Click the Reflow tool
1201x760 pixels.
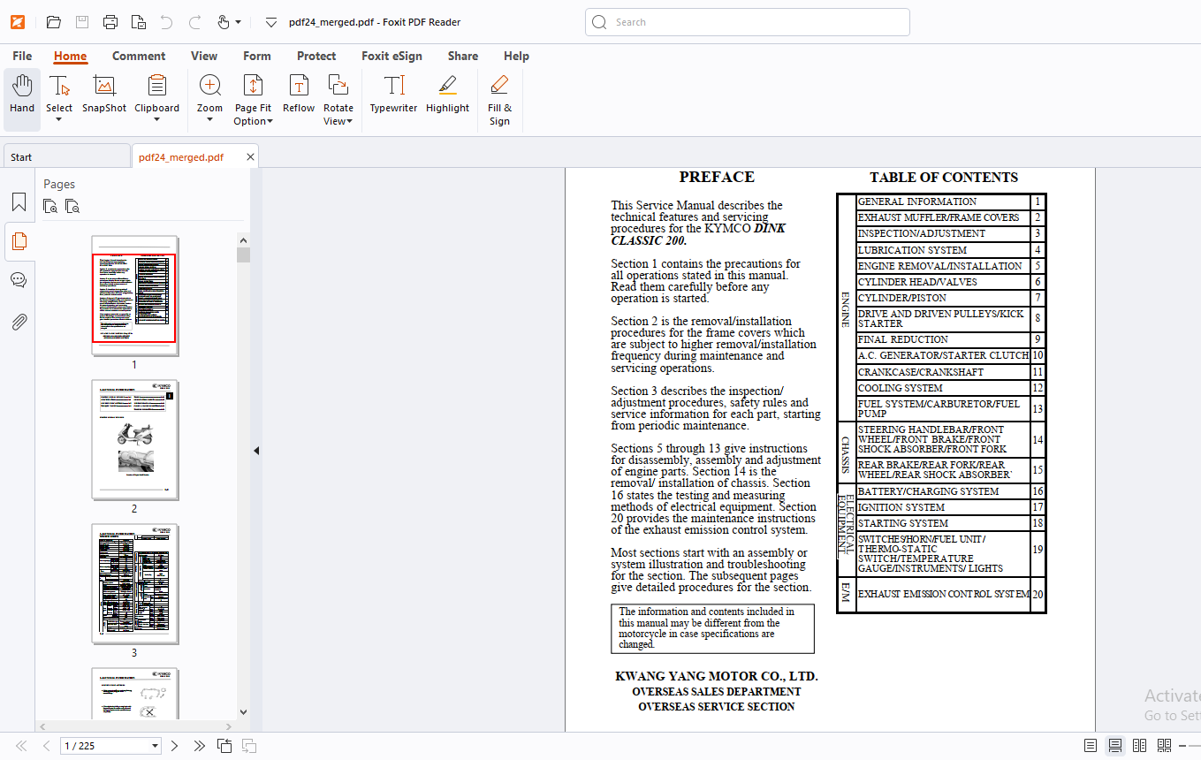pos(299,95)
